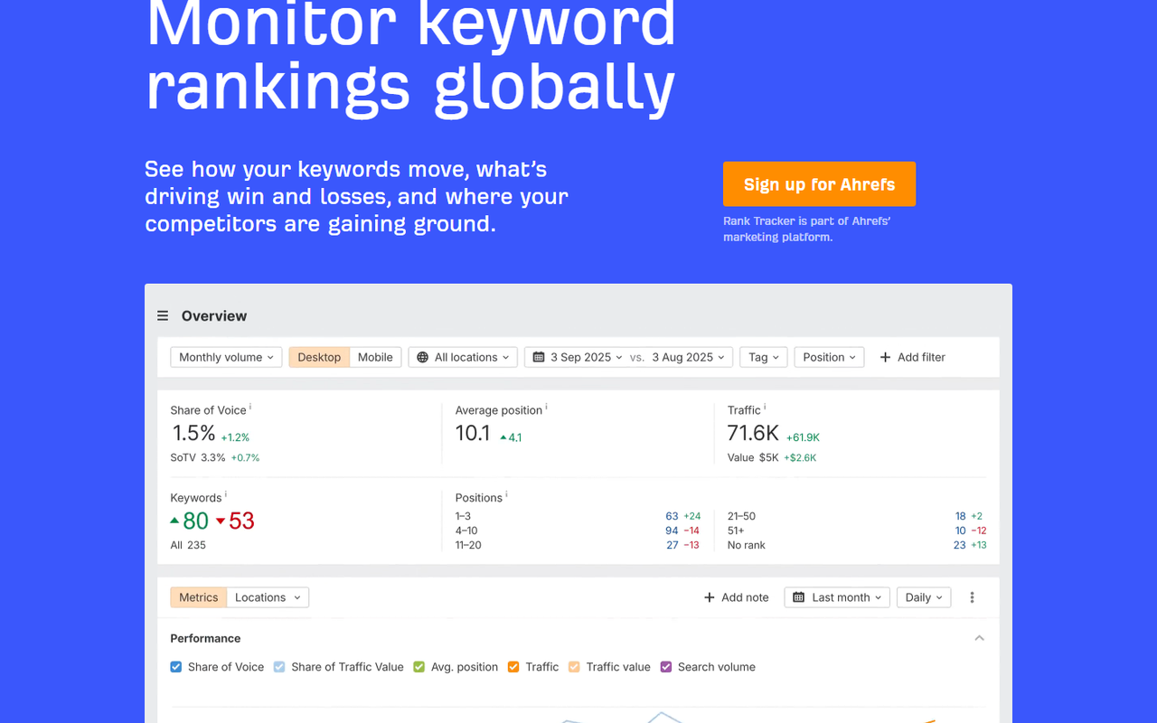Uncheck the orange Traffic checkbox
Image resolution: width=1157 pixels, height=723 pixels.
click(x=513, y=667)
